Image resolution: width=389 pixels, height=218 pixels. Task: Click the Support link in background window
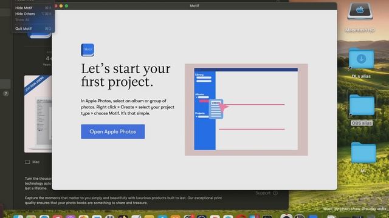click(x=266, y=193)
